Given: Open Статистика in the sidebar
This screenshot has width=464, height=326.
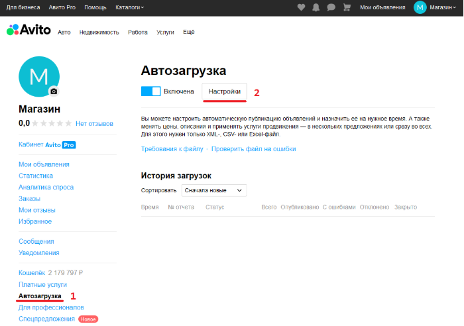Looking at the screenshot, I should click(x=36, y=176).
